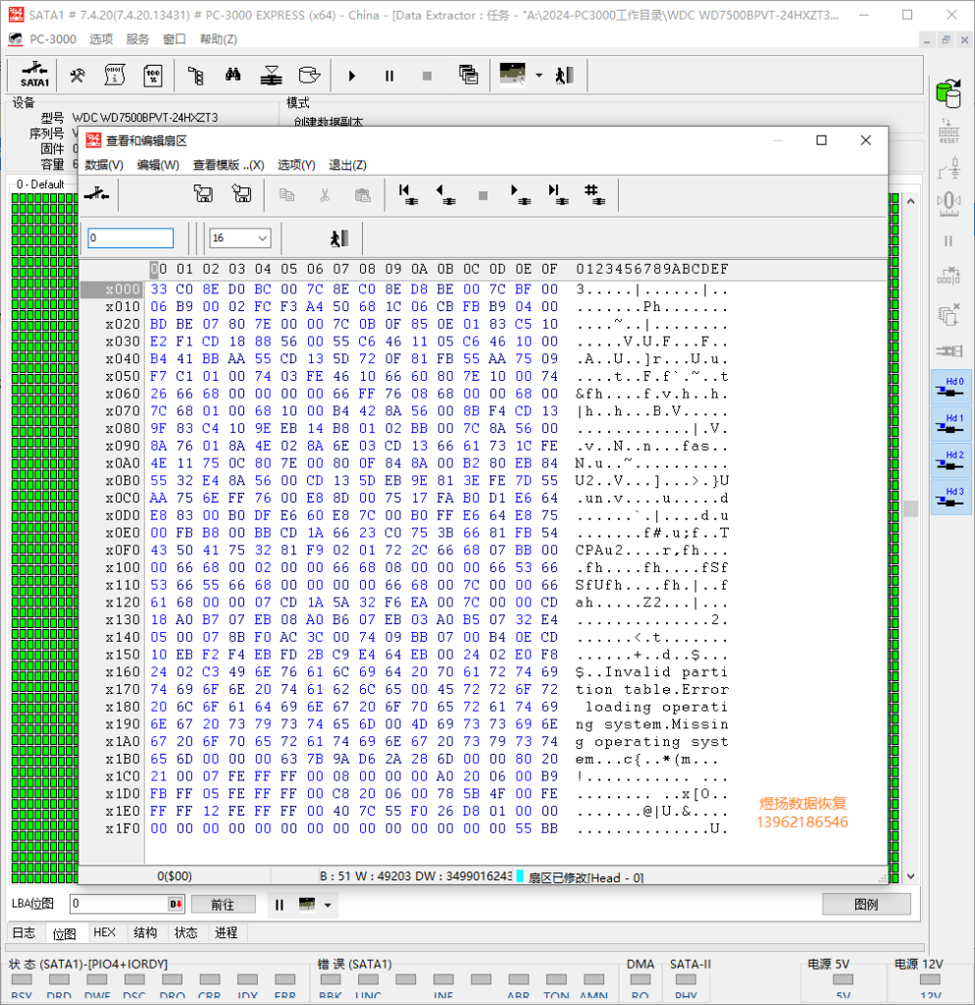
Task: Click bytes 55 BB at end of row x1F0
Action: pos(537,828)
